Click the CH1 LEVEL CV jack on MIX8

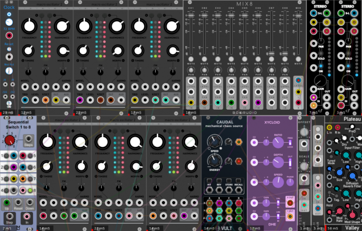click(x=191, y=81)
